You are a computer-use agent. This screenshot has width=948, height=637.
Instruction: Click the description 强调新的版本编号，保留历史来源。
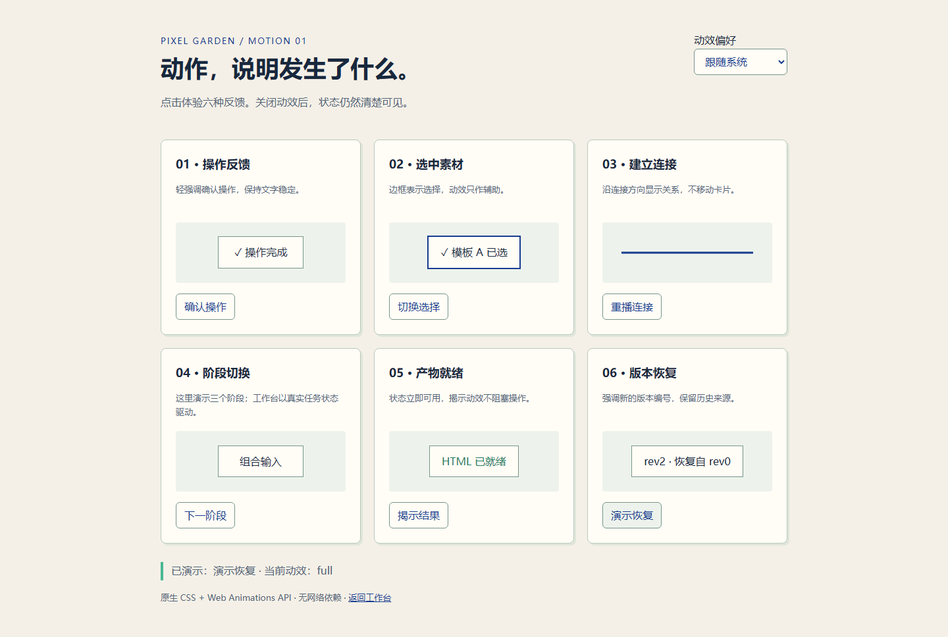click(x=671, y=398)
